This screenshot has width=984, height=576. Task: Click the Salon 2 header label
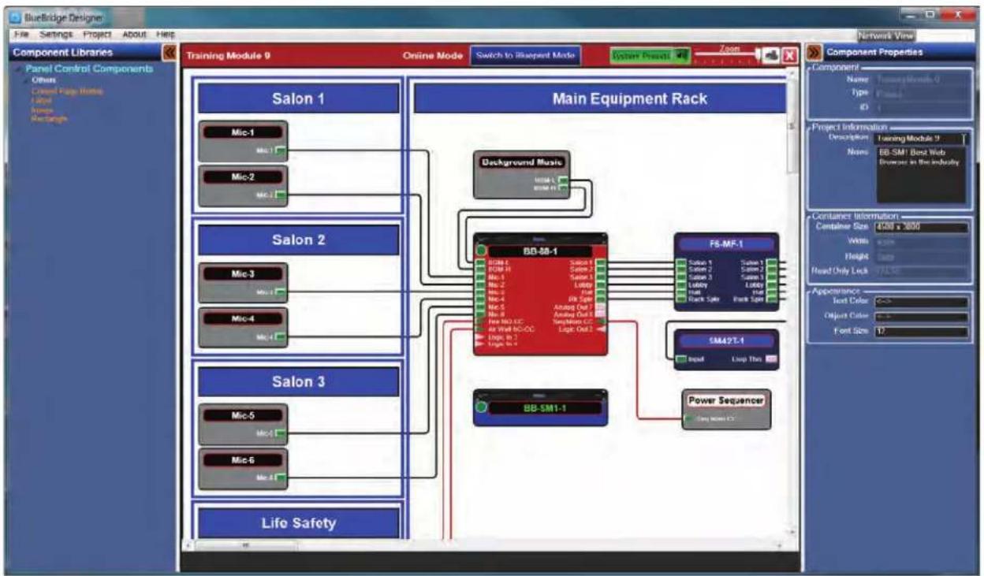point(298,240)
